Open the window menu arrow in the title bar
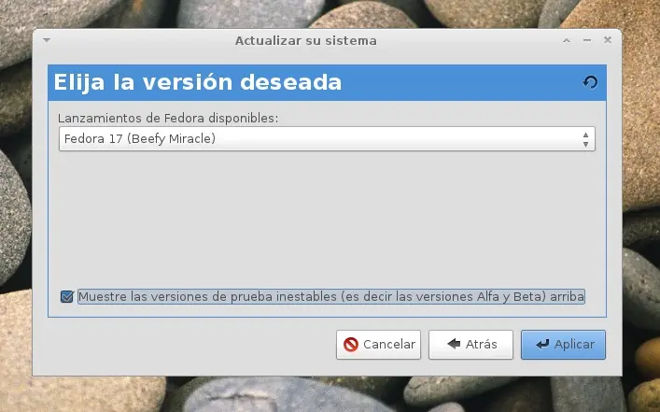The width and height of the screenshot is (660, 412). coord(47,40)
